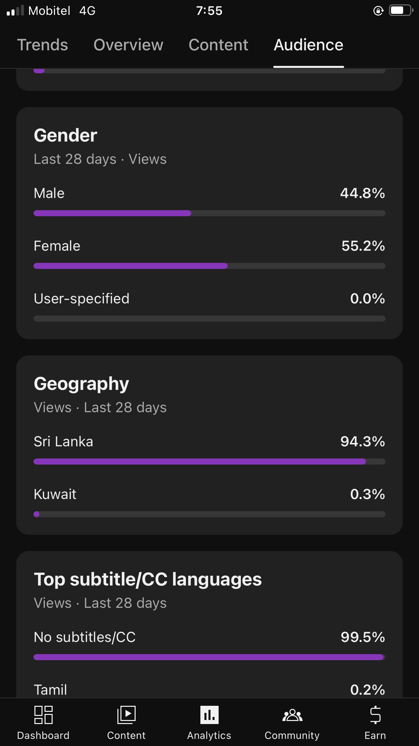Viewport: 419px width, 746px height.
Task: Tap the Male percentage bar
Action: tap(209, 213)
